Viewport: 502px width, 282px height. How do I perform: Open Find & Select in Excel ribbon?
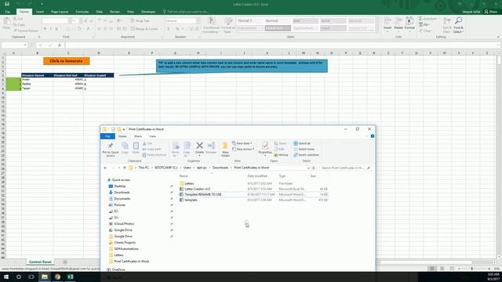point(458,25)
